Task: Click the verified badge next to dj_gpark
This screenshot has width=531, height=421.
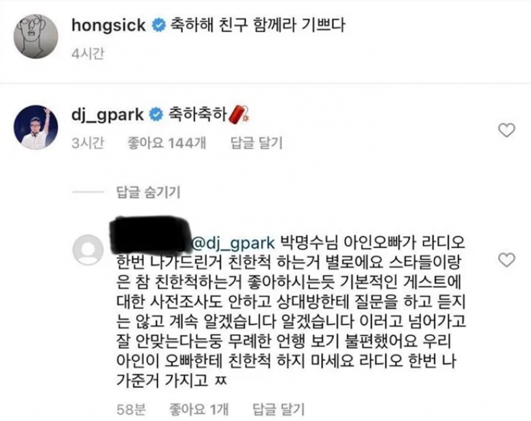Action: click(x=156, y=115)
